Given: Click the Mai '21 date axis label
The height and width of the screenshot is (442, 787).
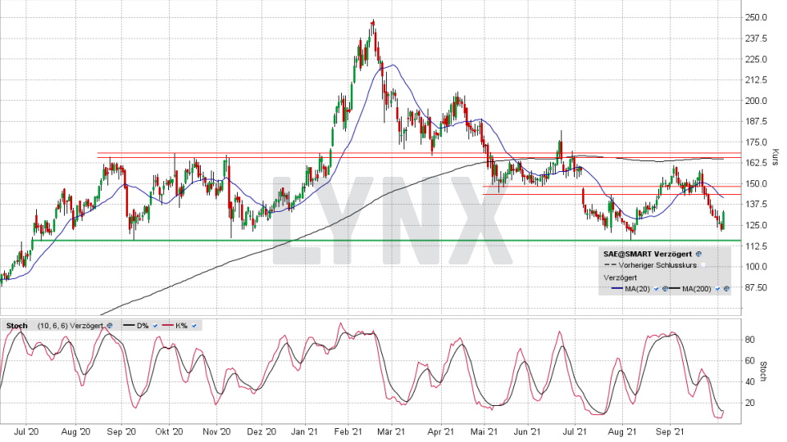Looking at the screenshot, I should coord(484,431).
